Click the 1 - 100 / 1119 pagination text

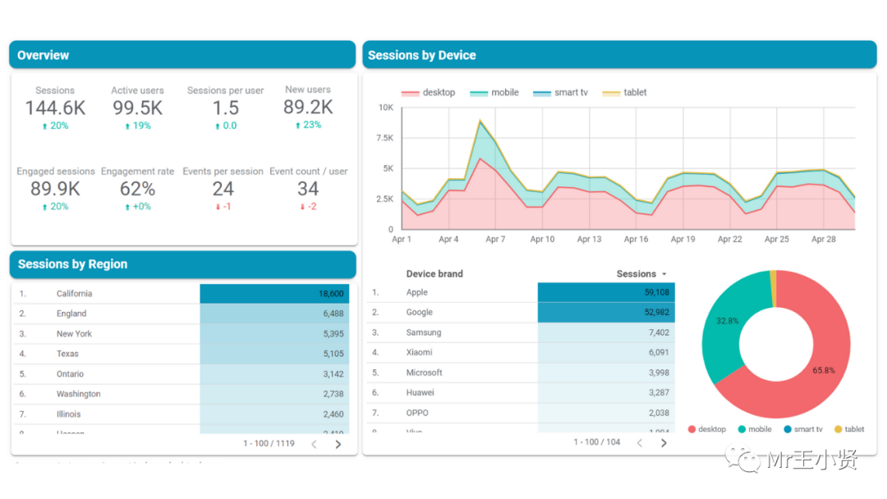click(x=269, y=444)
